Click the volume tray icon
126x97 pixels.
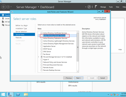(x=117, y=94)
